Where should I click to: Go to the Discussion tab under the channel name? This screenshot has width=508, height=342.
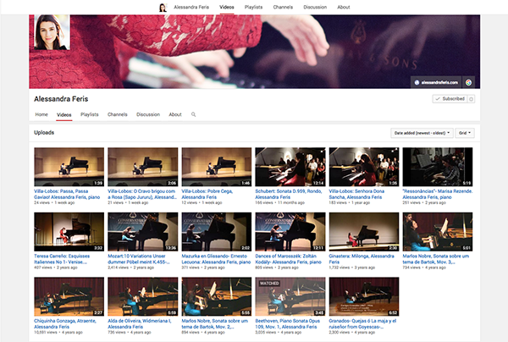(148, 114)
